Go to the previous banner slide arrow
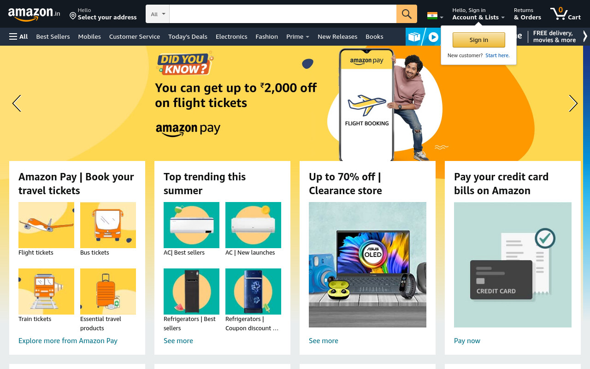Image resolution: width=590 pixels, height=369 pixels. click(17, 103)
